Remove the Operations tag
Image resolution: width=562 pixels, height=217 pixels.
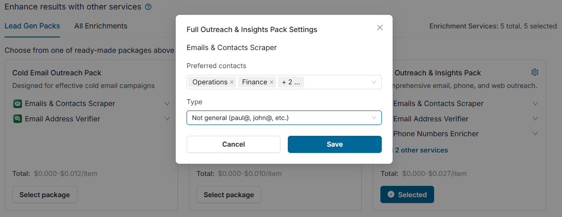(x=232, y=82)
